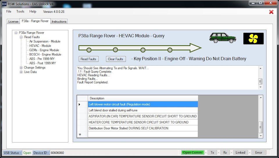Image resolution: width=279 pixels, height=158 pixels.
Task: Click log panel scrollbar down arrow
Action: tap(260, 87)
